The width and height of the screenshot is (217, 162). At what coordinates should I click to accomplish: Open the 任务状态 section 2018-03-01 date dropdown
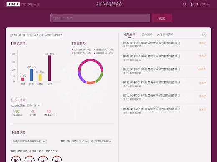coord(103,141)
